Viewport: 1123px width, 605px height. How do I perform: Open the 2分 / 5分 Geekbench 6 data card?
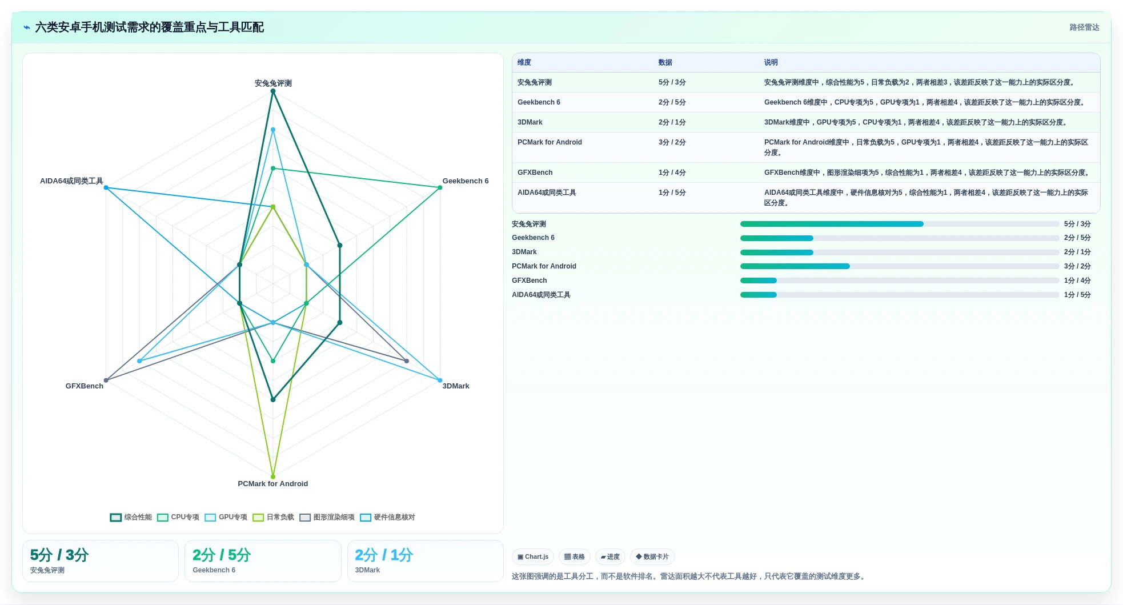(x=263, y=561)
